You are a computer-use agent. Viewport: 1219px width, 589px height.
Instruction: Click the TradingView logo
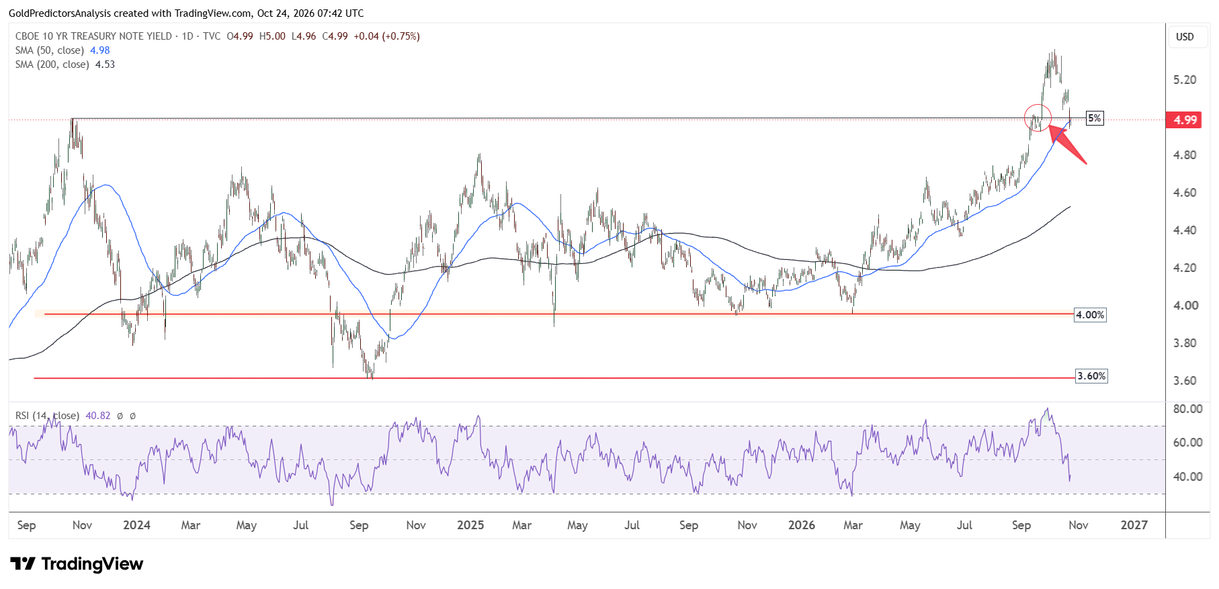tap(77, 563)
